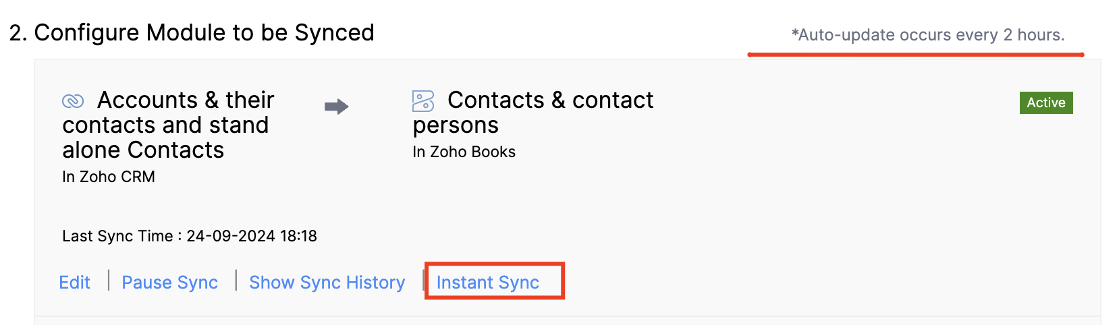Image resolution: width=1119 pixels, height=325 pixels.
Task: Click the auto-update every 2 hours note
Action: 927,35
